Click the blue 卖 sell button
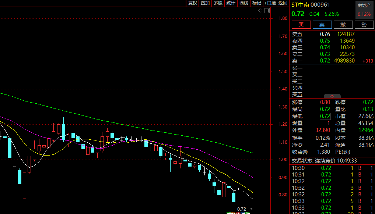This screenshot has width=375, height=214. click(x=322, y=25)
